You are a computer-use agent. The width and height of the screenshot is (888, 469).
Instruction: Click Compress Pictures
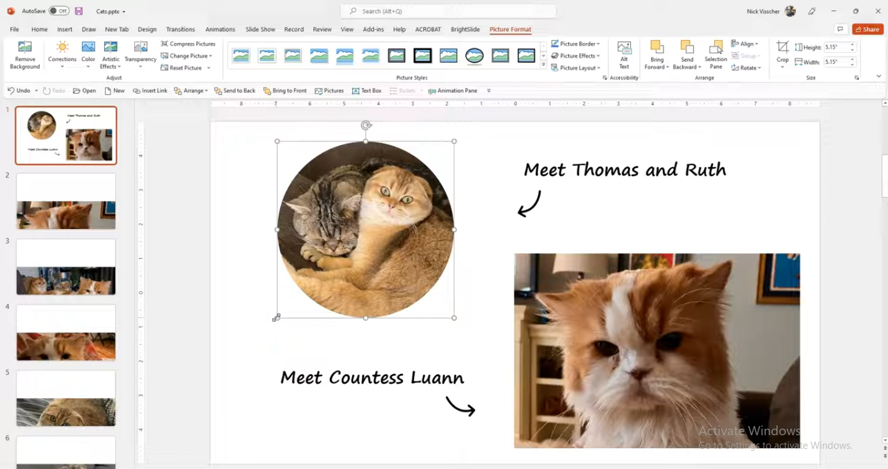click(188, 44)
